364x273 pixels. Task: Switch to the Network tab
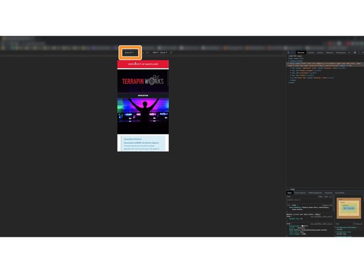pos(330,53)
